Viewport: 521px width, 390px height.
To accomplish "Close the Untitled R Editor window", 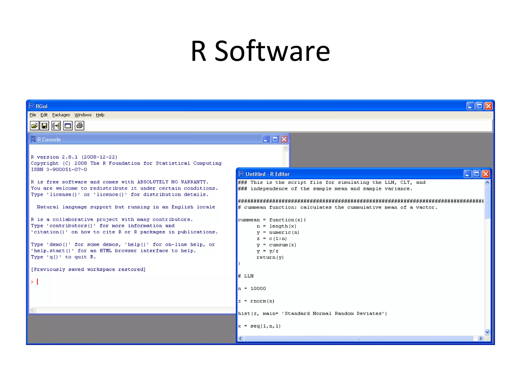I will click(486, 174).
